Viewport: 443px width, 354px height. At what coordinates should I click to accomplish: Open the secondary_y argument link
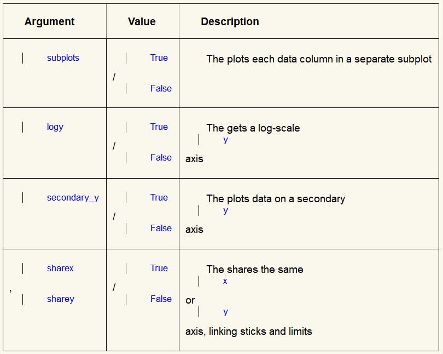tap(73, 198)
